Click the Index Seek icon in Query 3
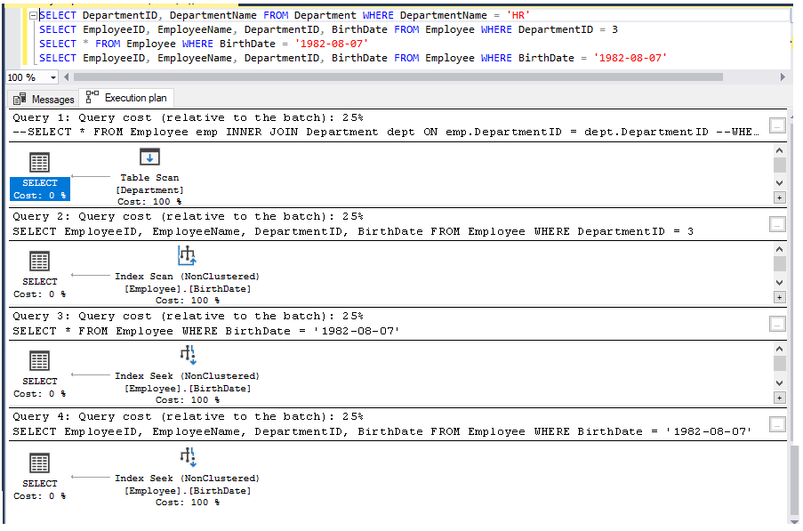 [187, 356]
